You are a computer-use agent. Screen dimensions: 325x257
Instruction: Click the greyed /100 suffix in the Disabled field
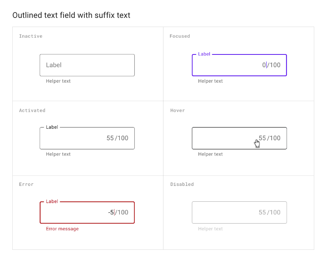(273, 212)
